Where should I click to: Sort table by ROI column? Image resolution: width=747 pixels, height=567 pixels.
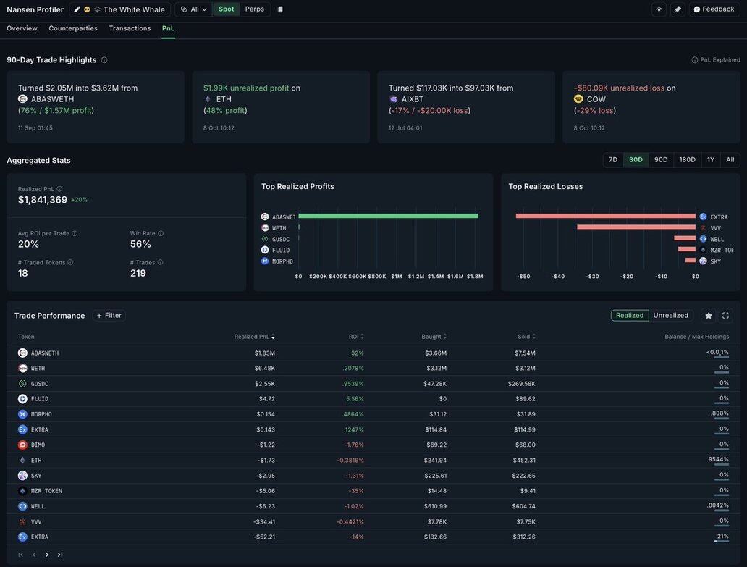pyautogui.click(x=355, y=337)
